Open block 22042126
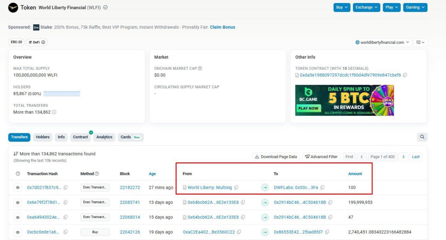This screenshot has width=446, height=240. (130, 232)
